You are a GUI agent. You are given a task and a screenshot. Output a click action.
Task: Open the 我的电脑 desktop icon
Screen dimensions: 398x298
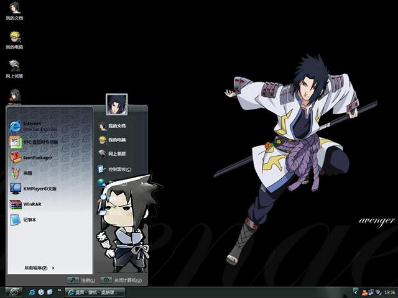coord(15,40)
